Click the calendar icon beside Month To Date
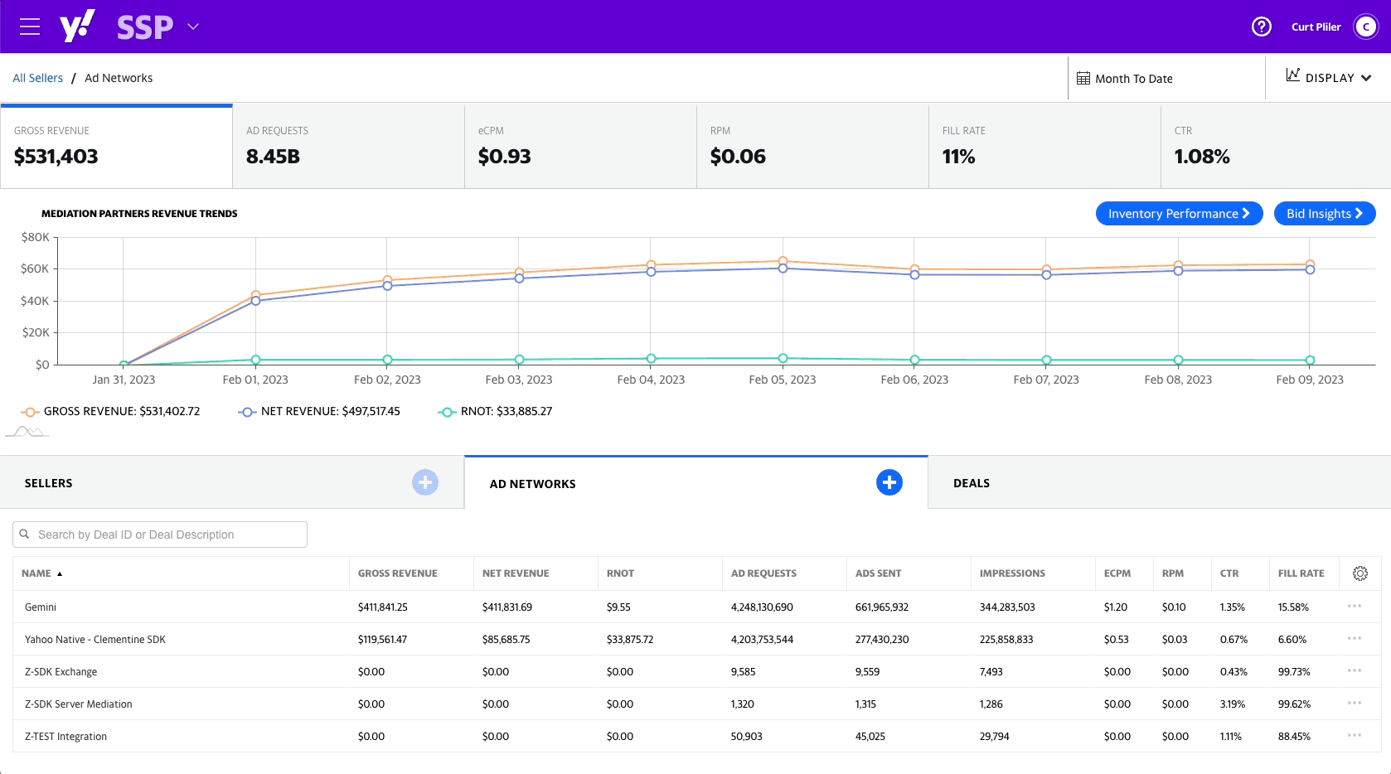The height and width of the screenshot is (774, 1391). click(x=1083, y=79)
